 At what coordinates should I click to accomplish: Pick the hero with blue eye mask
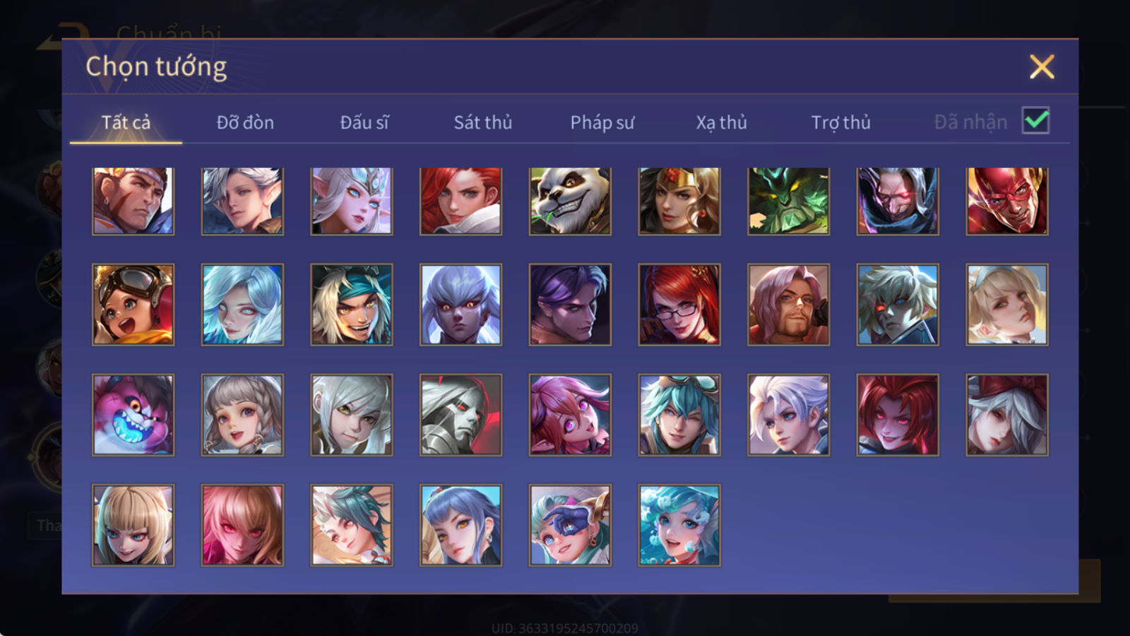pos(570,525)
